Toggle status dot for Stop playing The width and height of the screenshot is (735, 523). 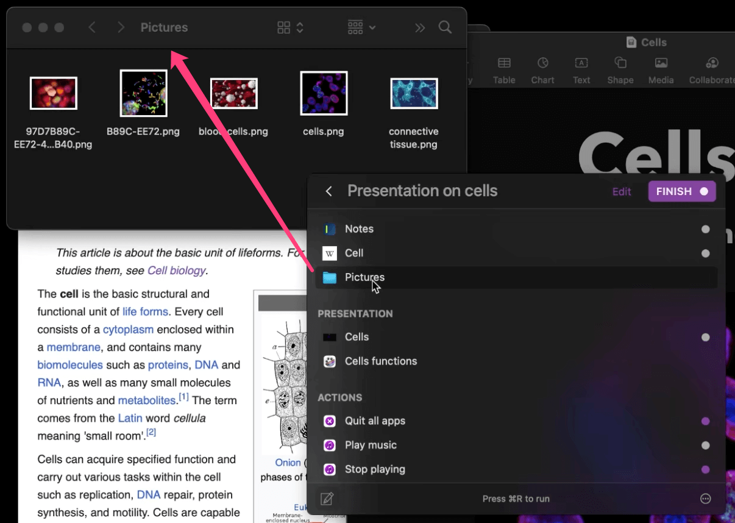706,469
